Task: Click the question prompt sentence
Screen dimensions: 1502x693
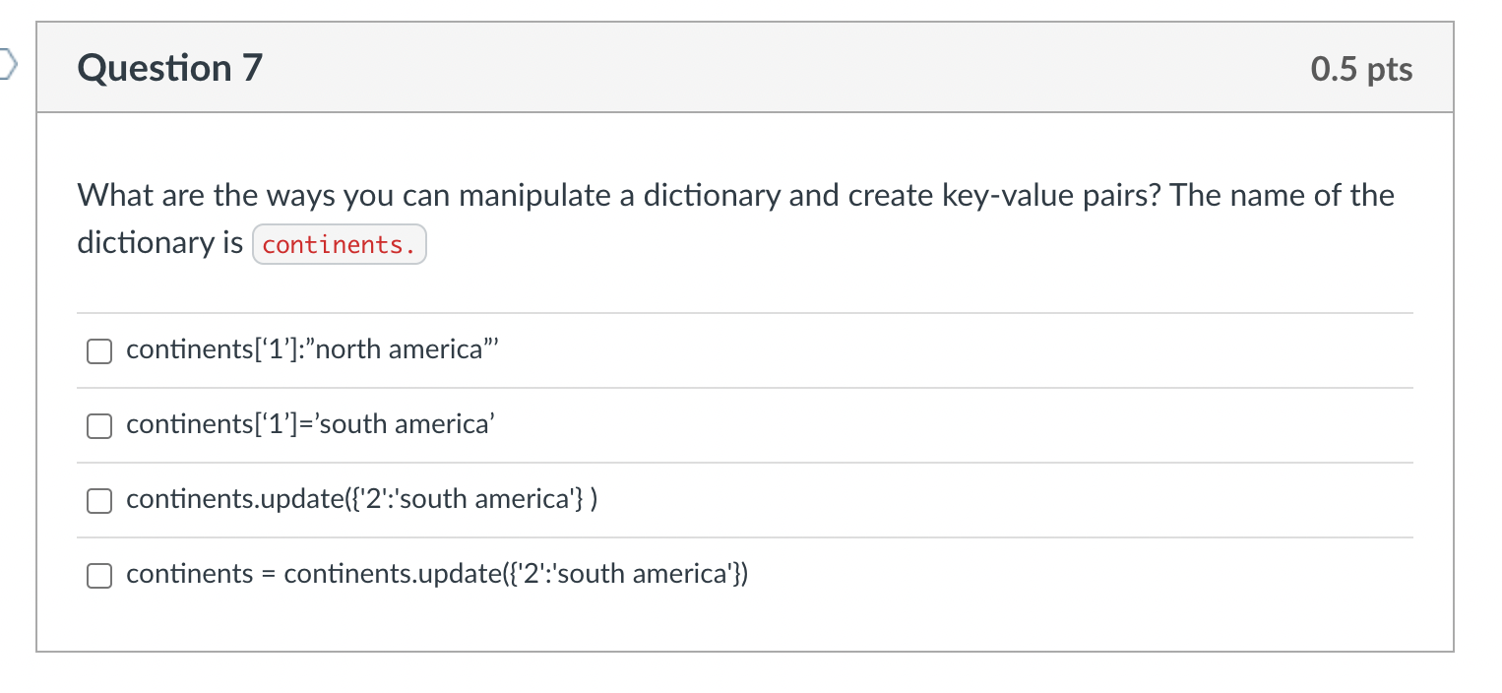Action: pyautogui.click(x=735, y=219)
